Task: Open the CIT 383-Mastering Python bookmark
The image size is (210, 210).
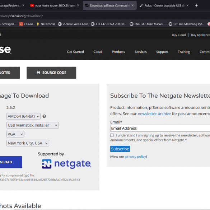Action: click(x=186, y=24)
